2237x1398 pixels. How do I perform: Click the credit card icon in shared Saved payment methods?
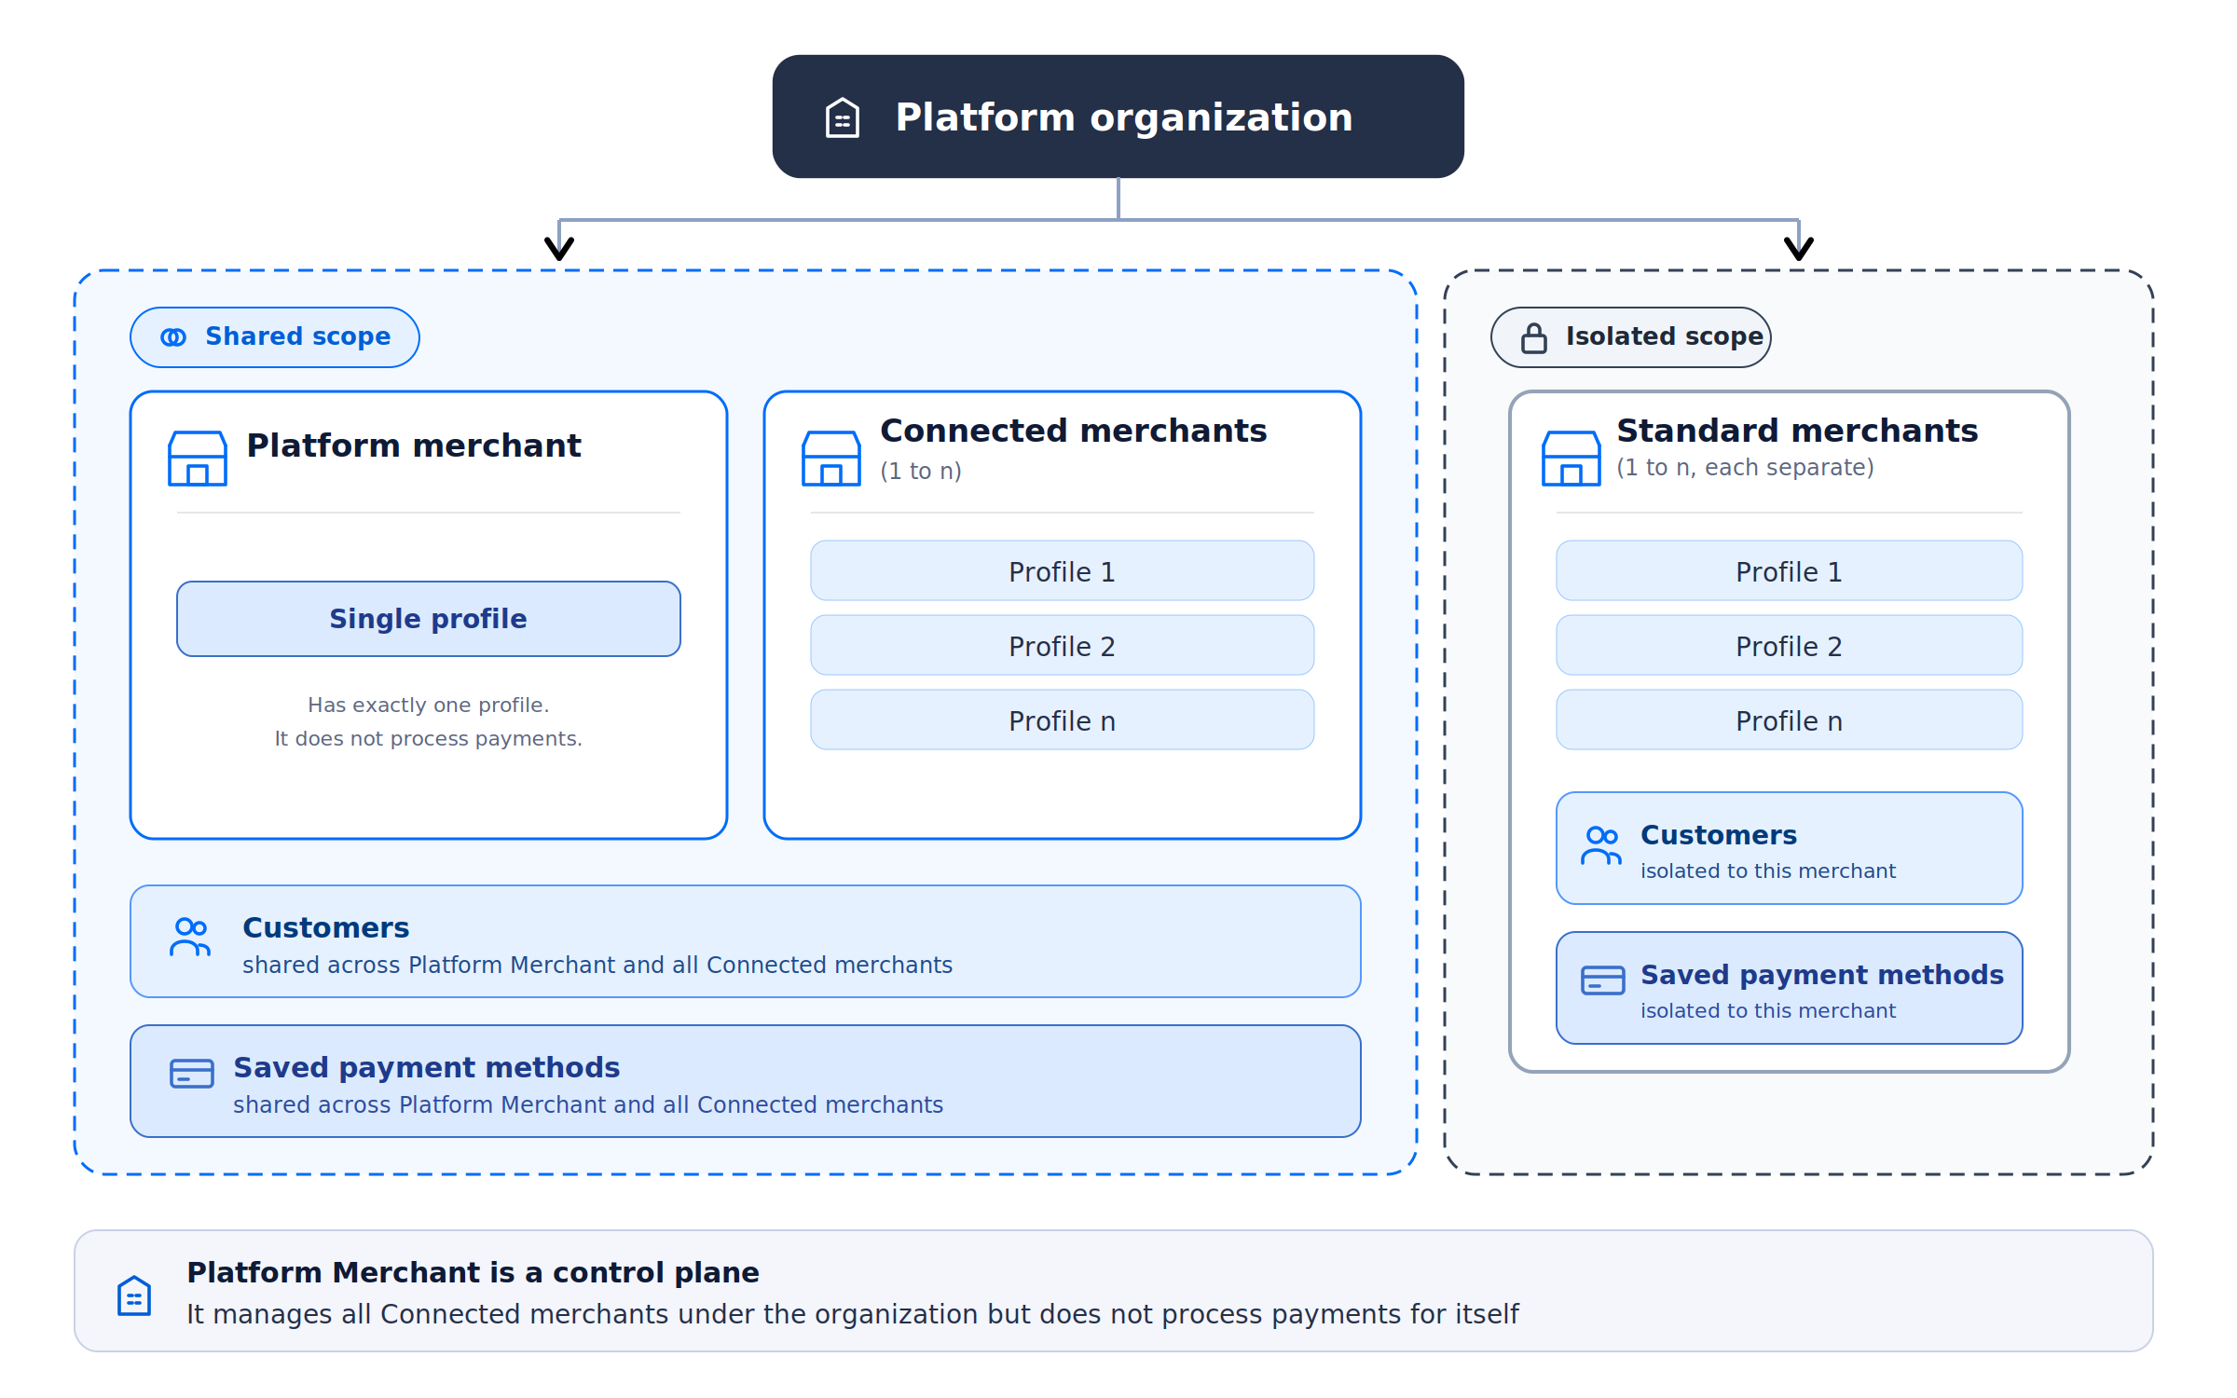192,1074
